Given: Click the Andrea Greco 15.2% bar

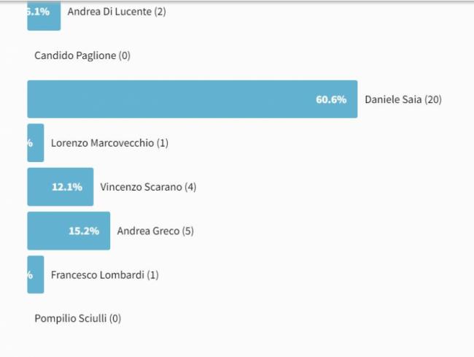Looking at the screenshot, I should coord(69,231).
